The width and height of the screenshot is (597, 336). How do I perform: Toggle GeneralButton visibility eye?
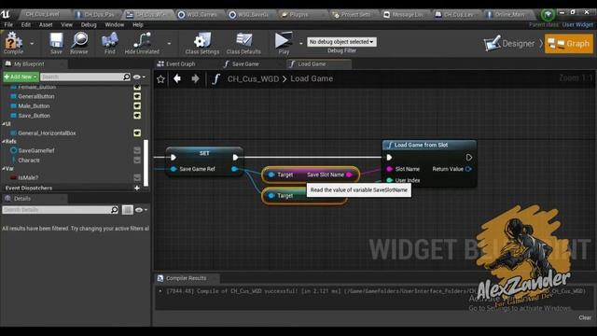point(137,96)
